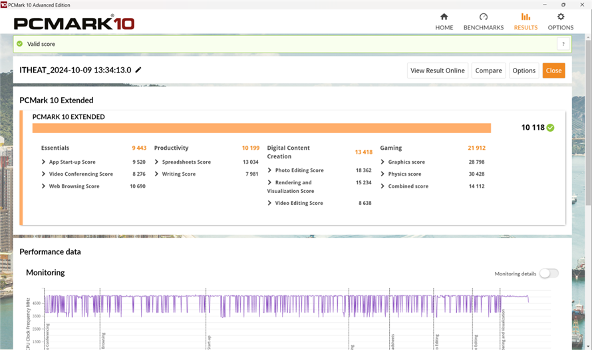Click the green check beside 10 118 score
592x350 pixels.
coord(550,128)
